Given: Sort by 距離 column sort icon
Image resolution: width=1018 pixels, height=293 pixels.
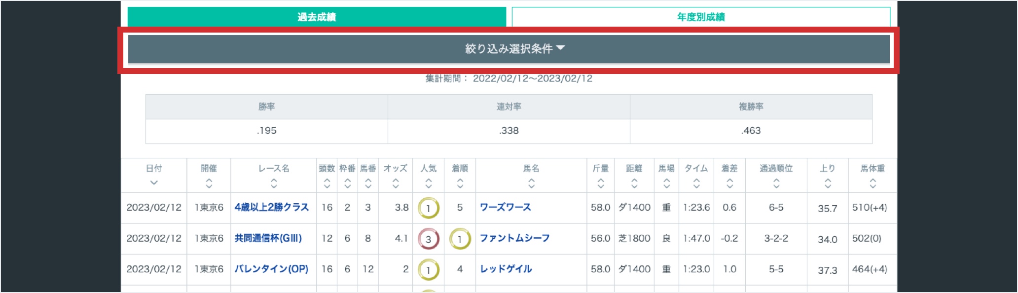Looking at the screenshot, I should click(634, 184).
